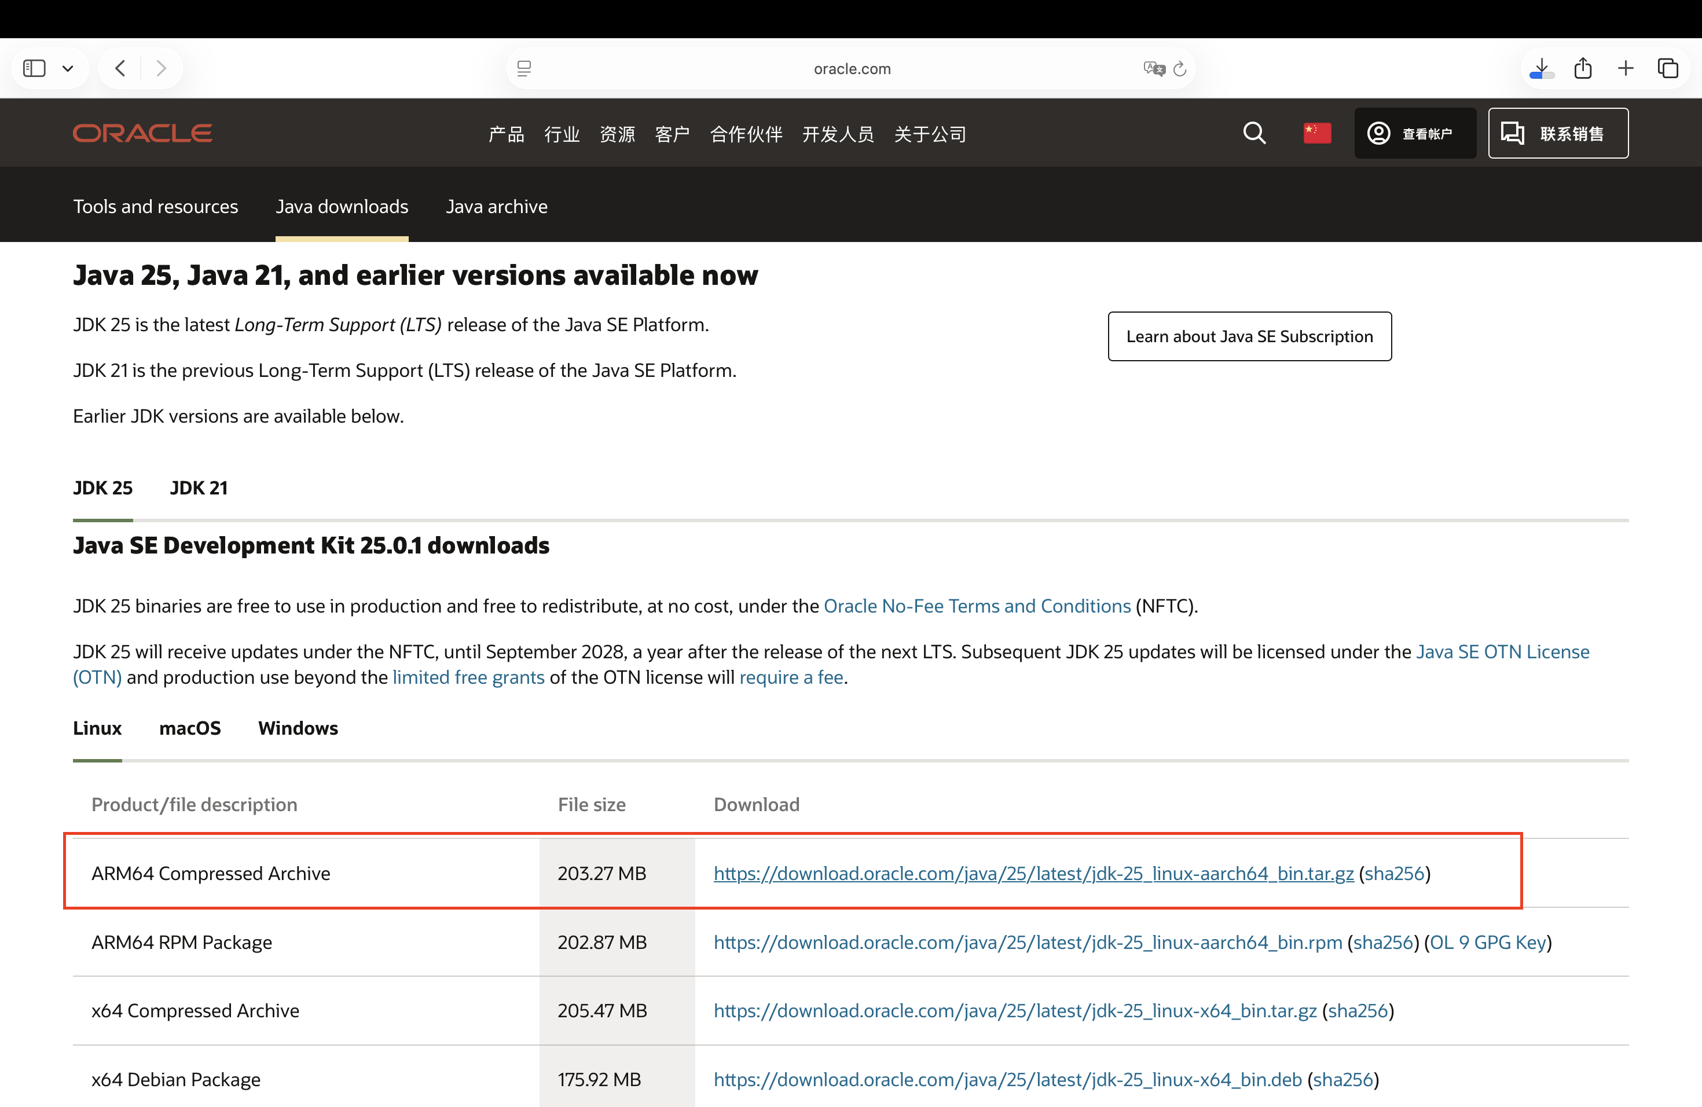
Task: Show tab overview icon
Action: 1668,69
